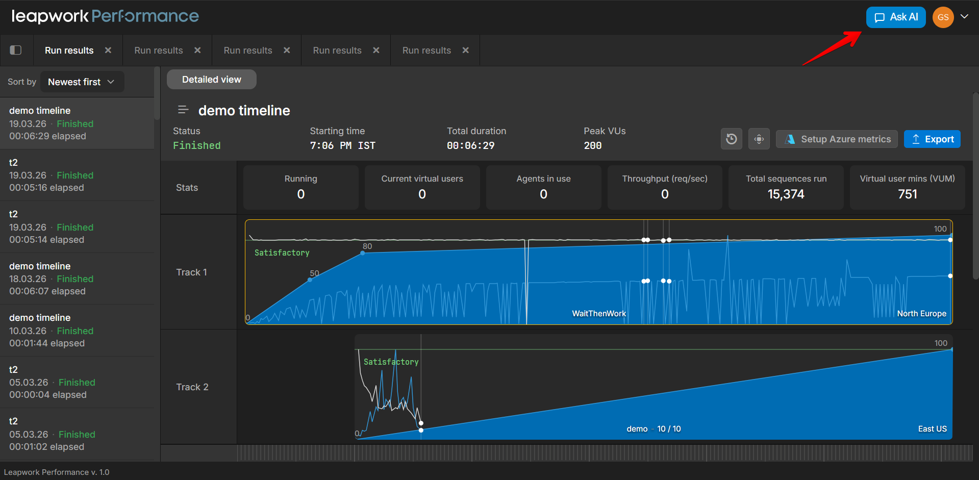Close the first Run results tab
This screenshot has width=979, height=480.
(x=108, y=50)
